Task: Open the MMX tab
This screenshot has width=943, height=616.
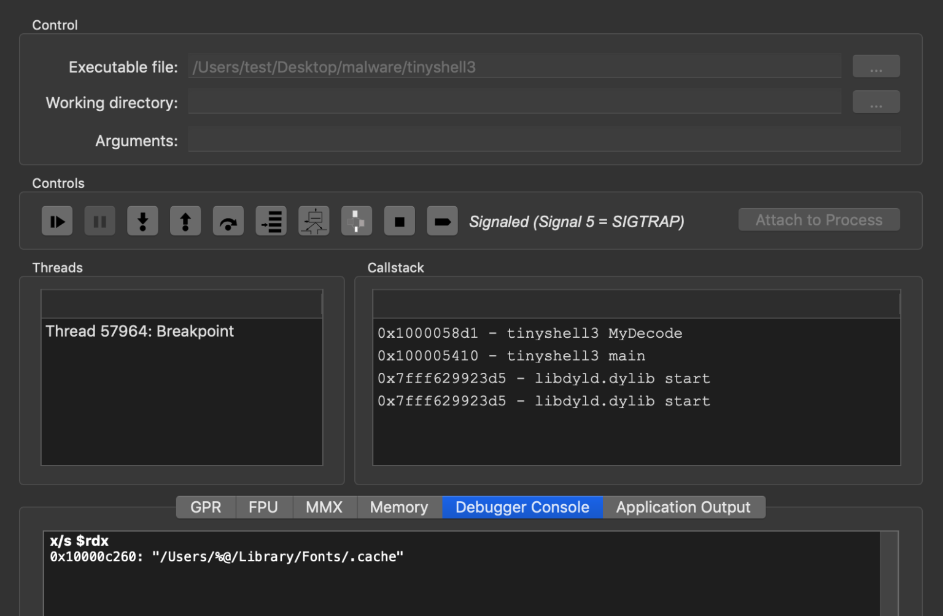Action: coord(324,507)
